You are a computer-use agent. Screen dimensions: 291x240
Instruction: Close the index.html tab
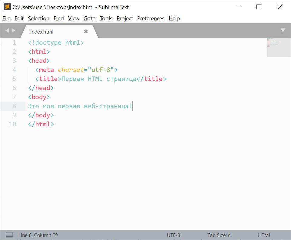click(x=86, y=31)
